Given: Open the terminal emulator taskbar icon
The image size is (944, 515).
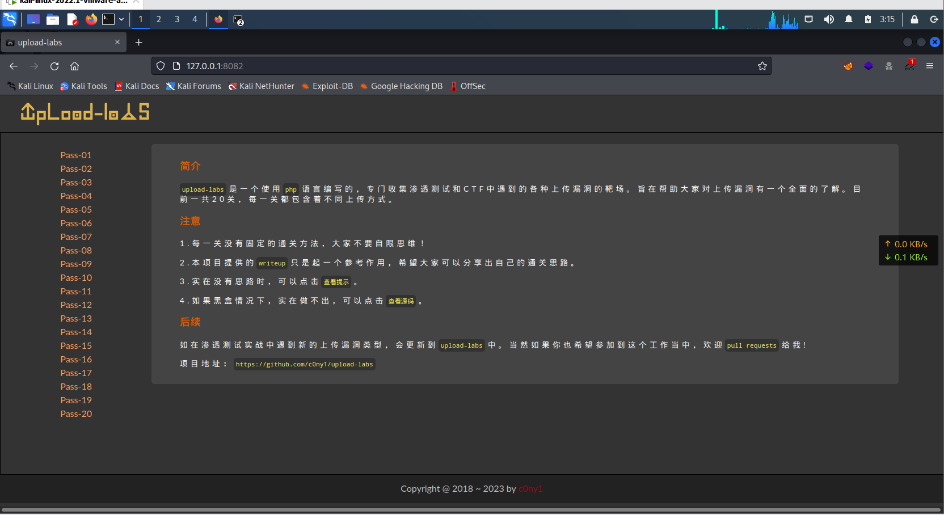Looking at the screenshot, I should click(108, 19).
